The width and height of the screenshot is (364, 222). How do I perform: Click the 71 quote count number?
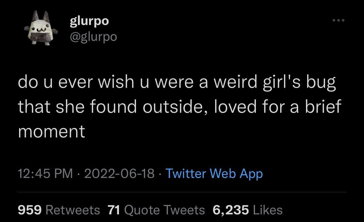click(x=115, y=210)
